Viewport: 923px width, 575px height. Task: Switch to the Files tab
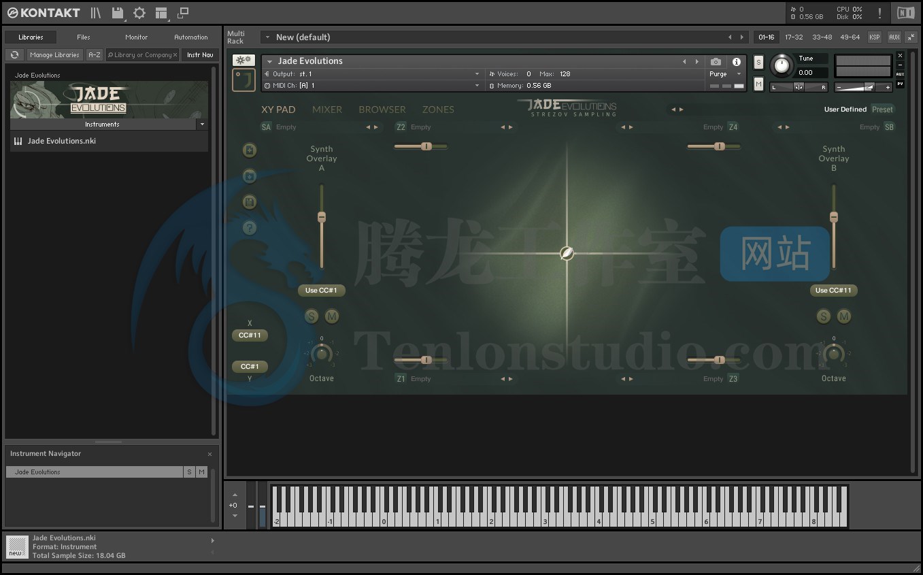pos(84,37)
